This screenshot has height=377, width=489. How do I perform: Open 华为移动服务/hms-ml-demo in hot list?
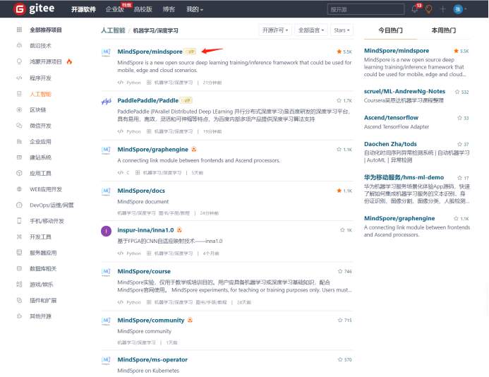click(404, 177)
